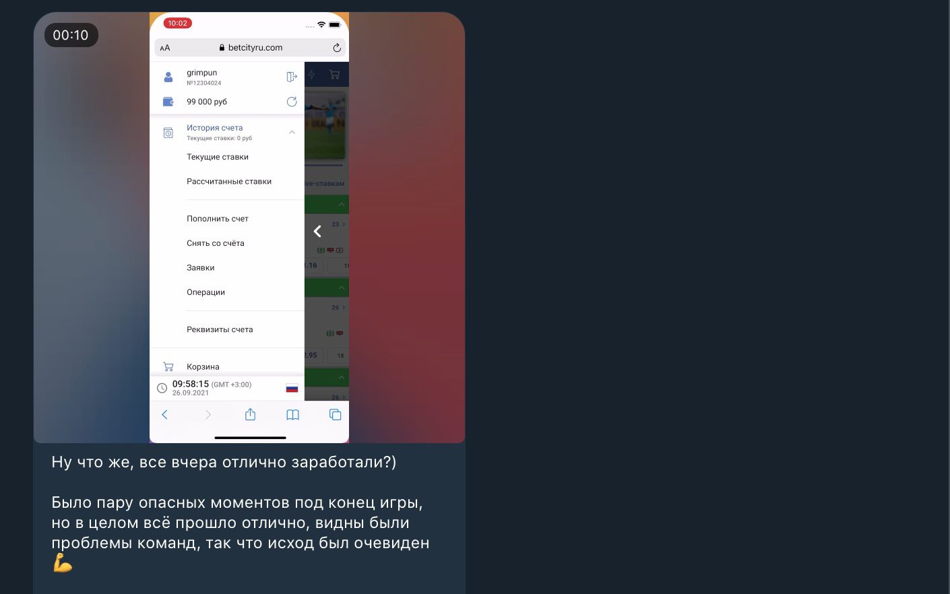The width and height of the screenshot is (950, 594).
Task: Open Текущие ставки menu item
Action: pyautogui.click(x=218, y=157)
